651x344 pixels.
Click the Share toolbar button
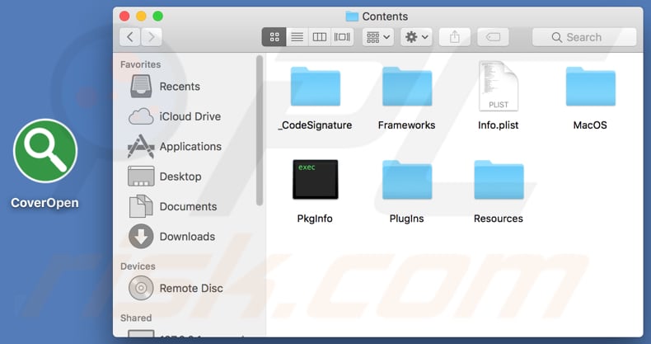tap(455, 37)
